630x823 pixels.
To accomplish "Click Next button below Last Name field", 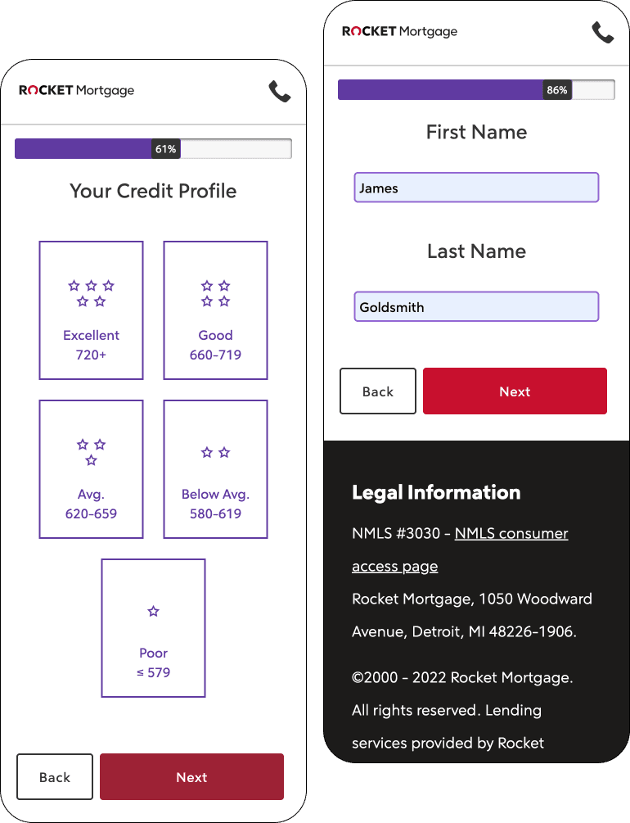I will (x=515, y=391).
